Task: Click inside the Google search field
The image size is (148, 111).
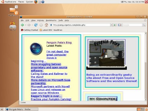Action: 132,25
